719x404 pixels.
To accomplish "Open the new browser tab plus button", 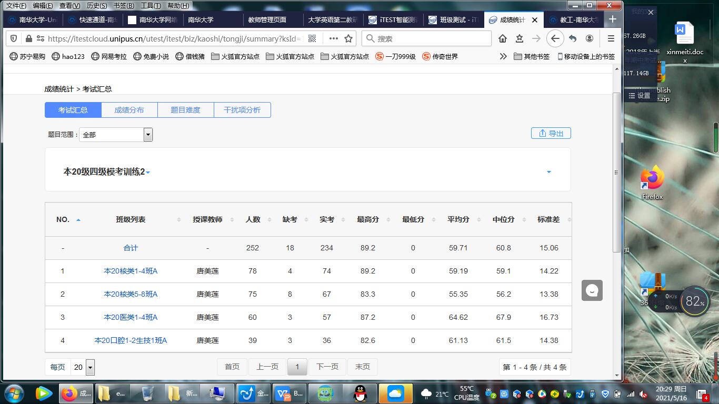I will coord(612,19).
